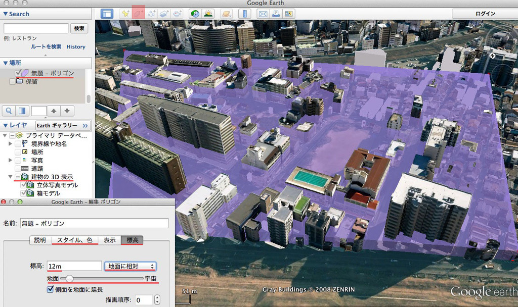Expand the 写真 tree node
518x307 pixels.
coord(10,160)
